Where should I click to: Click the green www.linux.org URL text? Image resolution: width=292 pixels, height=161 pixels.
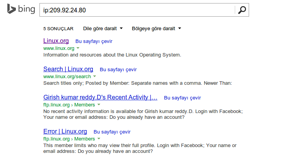[x=59, y=48]
